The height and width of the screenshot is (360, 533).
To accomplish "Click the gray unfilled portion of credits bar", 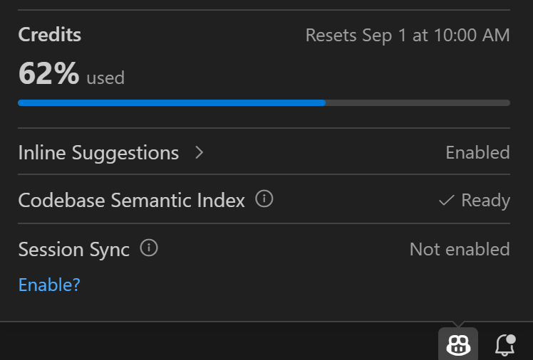I will point(418,103).
